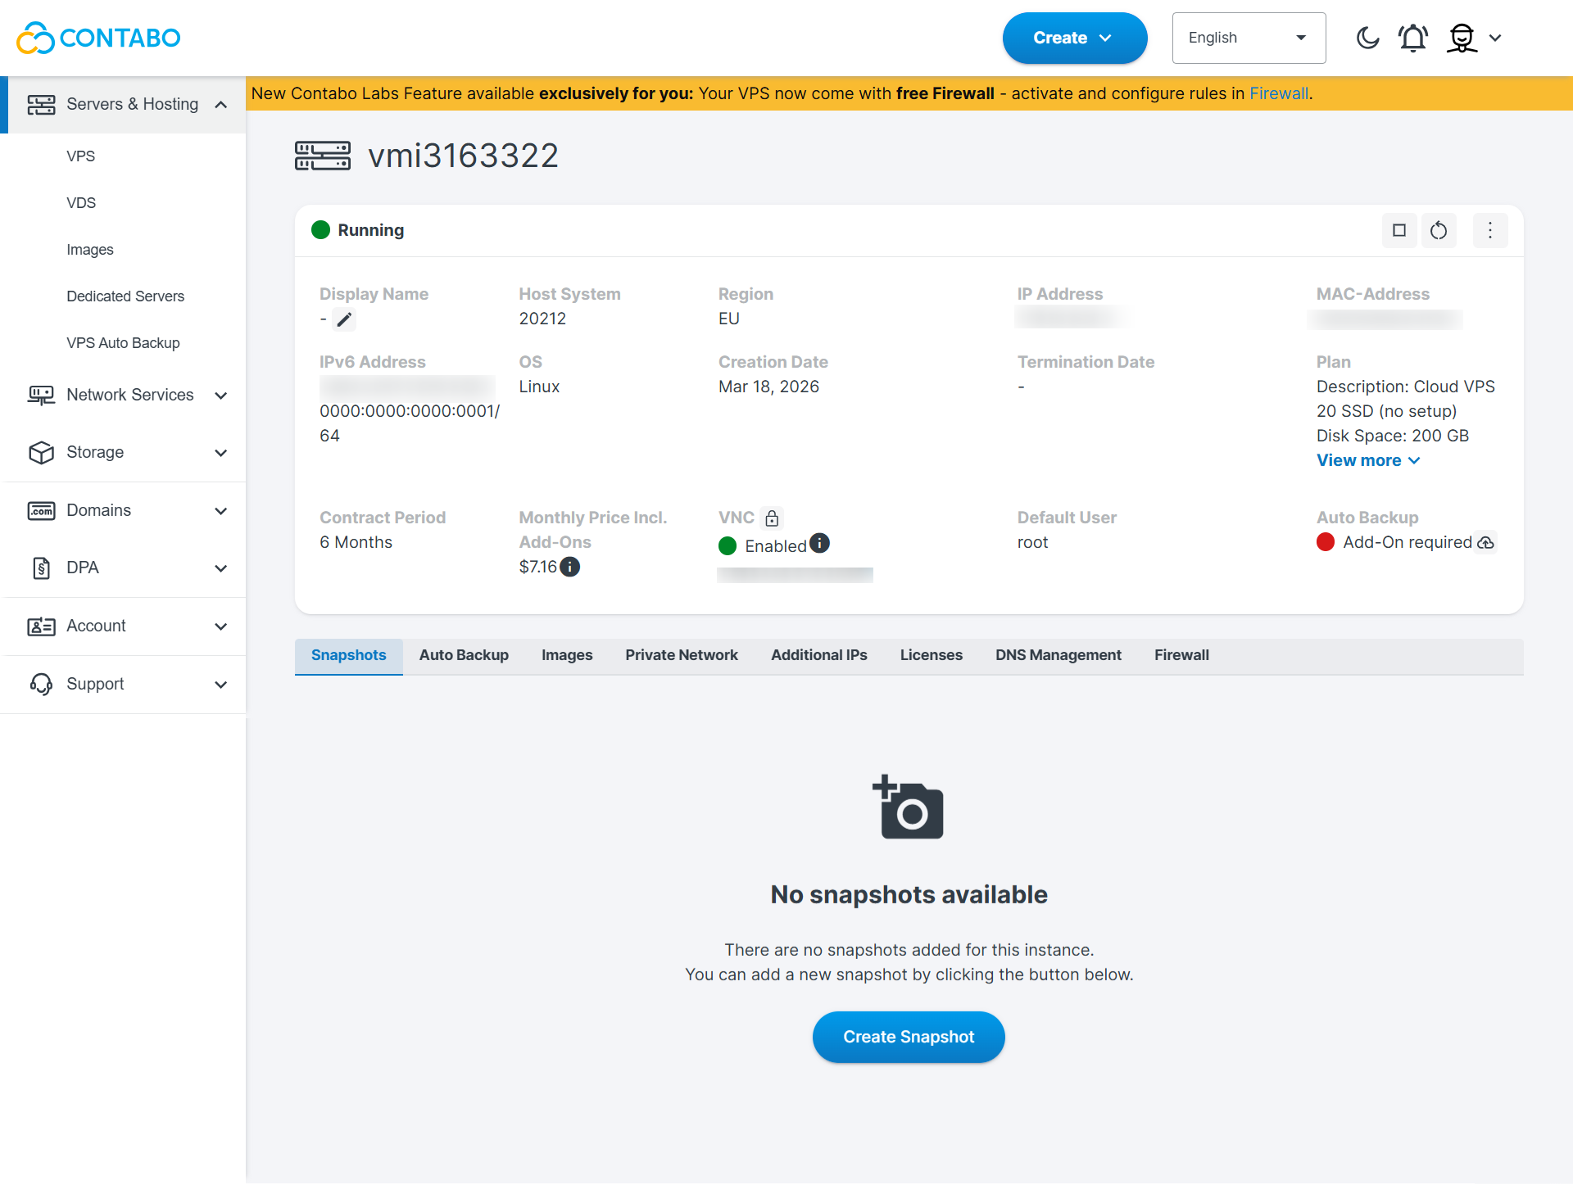Screen dimensions: 1573x1185
Task: Toggle dark mode moon icon
Action: [x=1367, y=38]
